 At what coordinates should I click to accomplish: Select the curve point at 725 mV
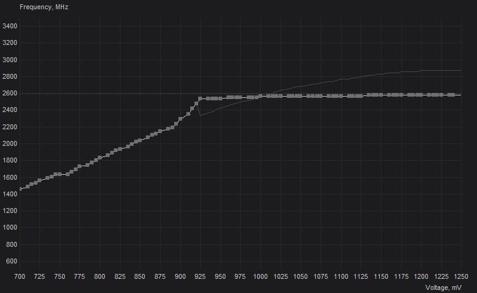[x=39, y=180]
